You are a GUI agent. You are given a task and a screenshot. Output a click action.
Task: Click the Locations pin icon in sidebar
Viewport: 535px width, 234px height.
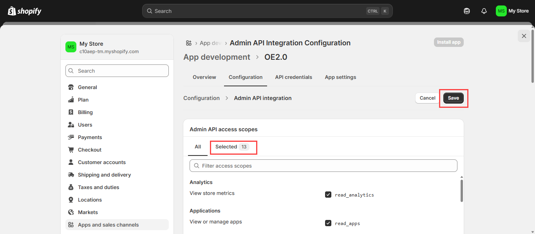point(71,200)
